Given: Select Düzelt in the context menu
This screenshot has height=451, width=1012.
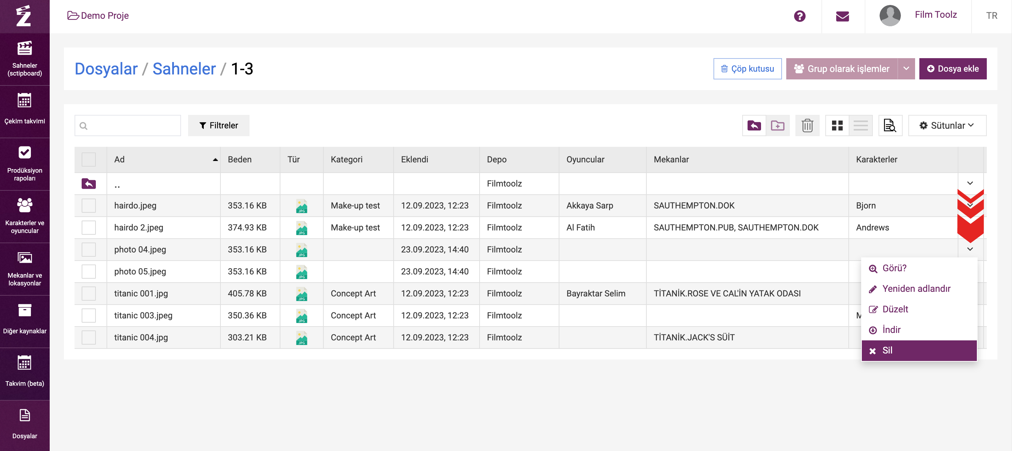Looking at the screenshot, I should (919, 309).
